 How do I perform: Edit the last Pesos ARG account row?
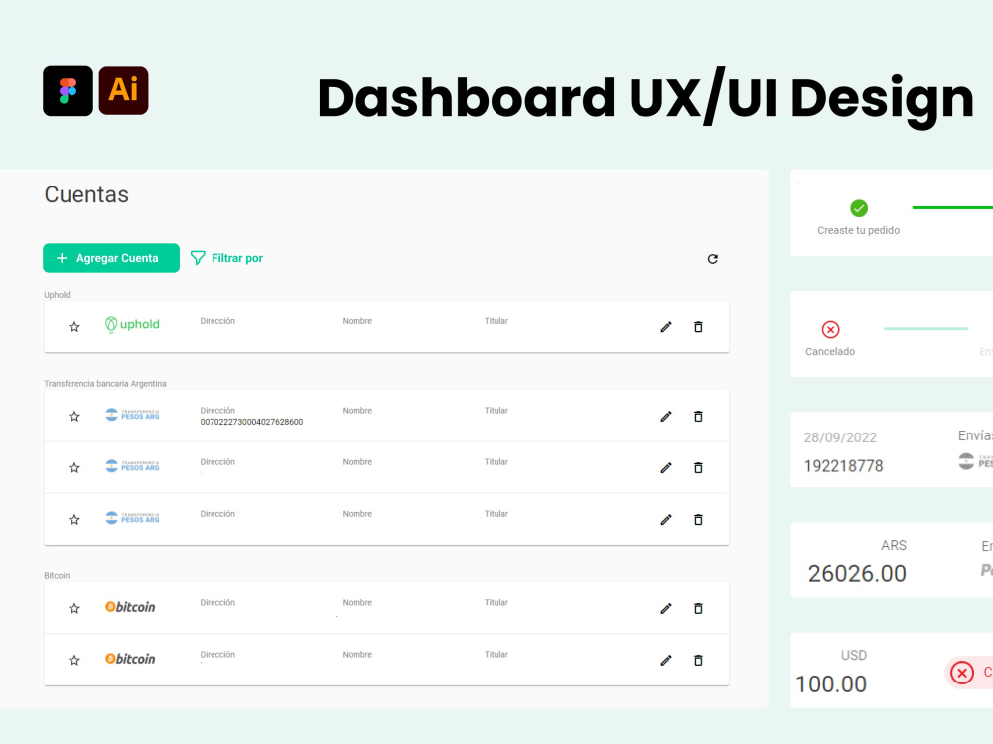[x=666, y=520]
